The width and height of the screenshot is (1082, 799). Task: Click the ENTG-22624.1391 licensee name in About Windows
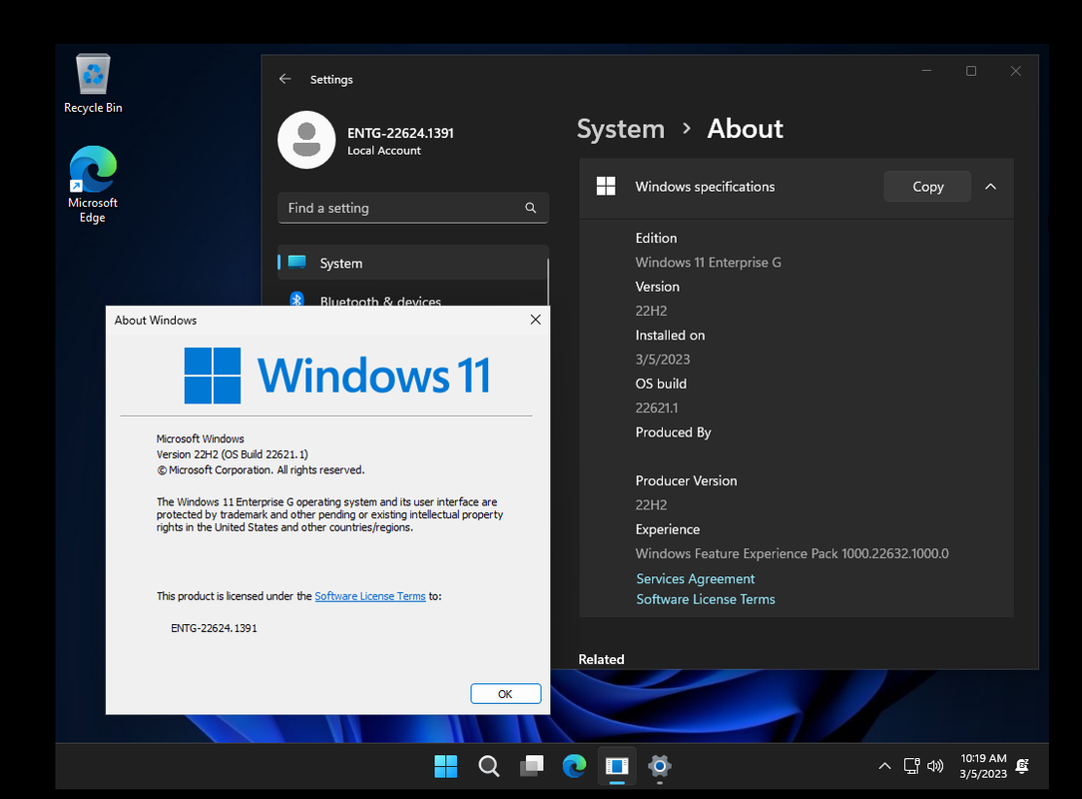[214, 628]
